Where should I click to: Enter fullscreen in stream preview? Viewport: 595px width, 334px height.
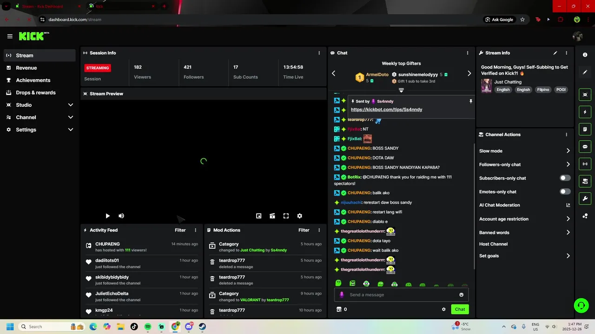[286, 216]
